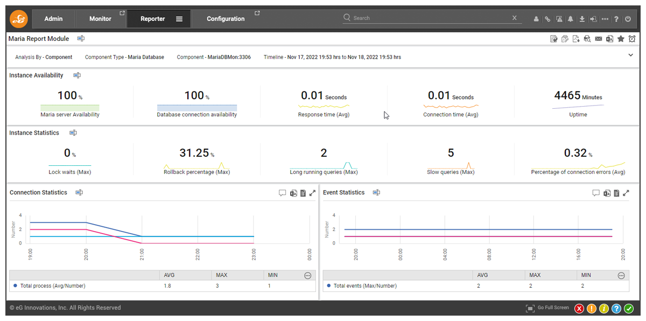Click the Slow queries (Max) metric

[x=451, y=160]
